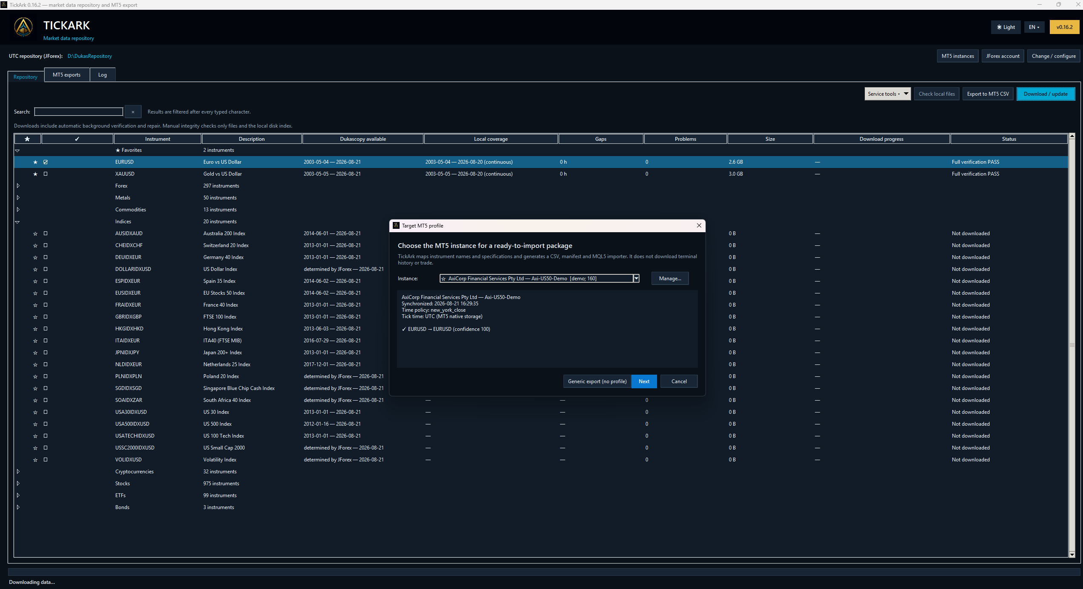Open the EN language dropdown
1083x589 pixels.
(x=1034, y=27)
